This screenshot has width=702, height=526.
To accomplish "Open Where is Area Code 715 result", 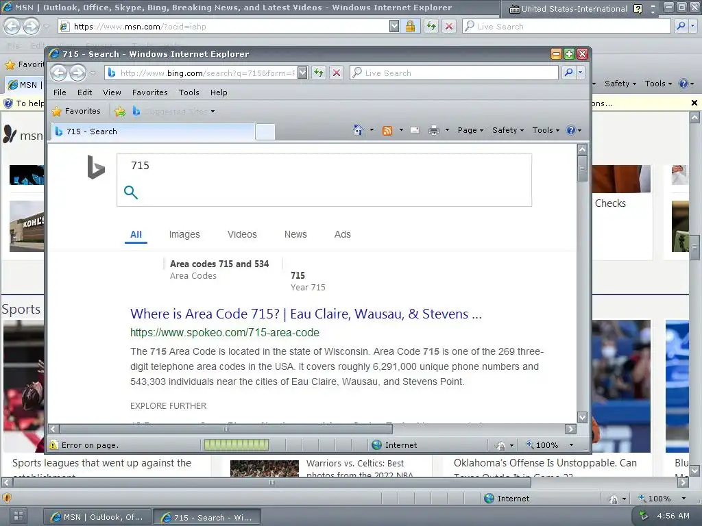I will tap(306, 314).
